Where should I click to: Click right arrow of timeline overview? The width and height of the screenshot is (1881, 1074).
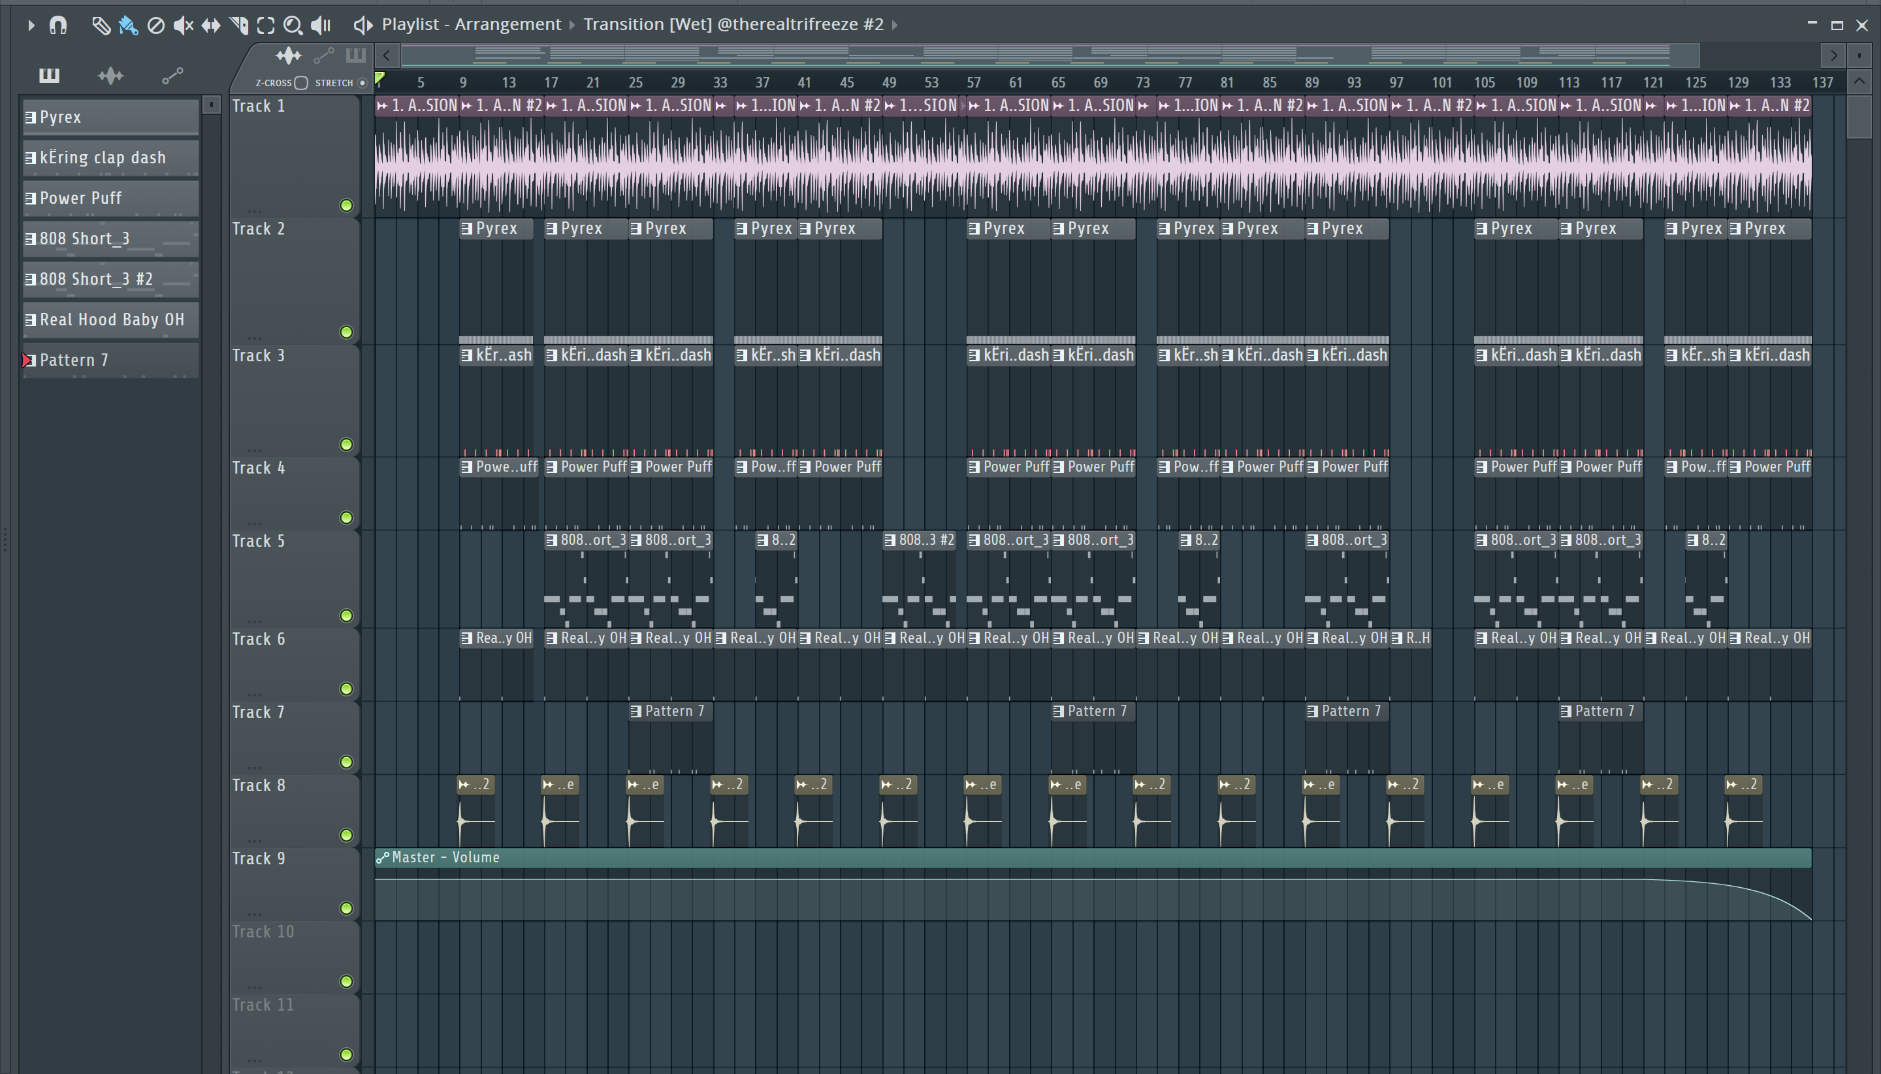pyautogui.click(x=1834, y=56)
